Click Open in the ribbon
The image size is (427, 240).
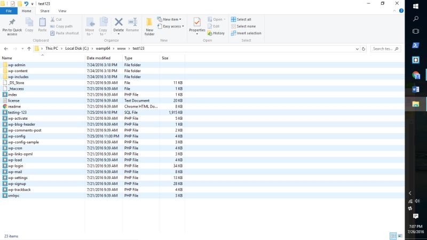pyautogui.click(x=217, y=19)
